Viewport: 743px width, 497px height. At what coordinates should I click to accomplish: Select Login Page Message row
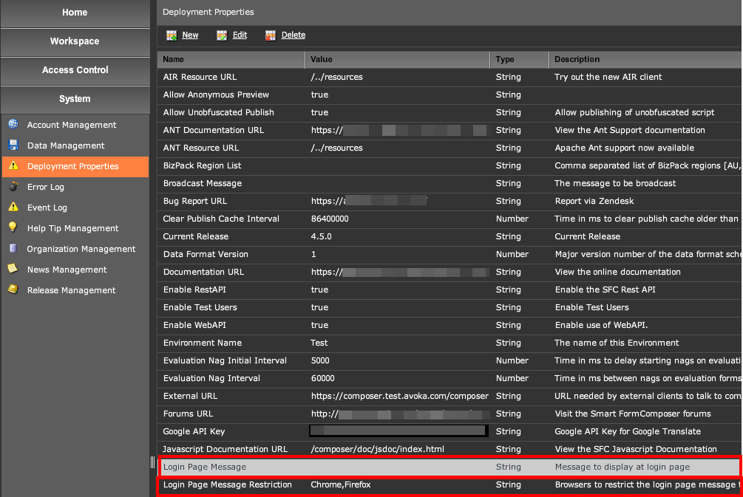point(449,467)
